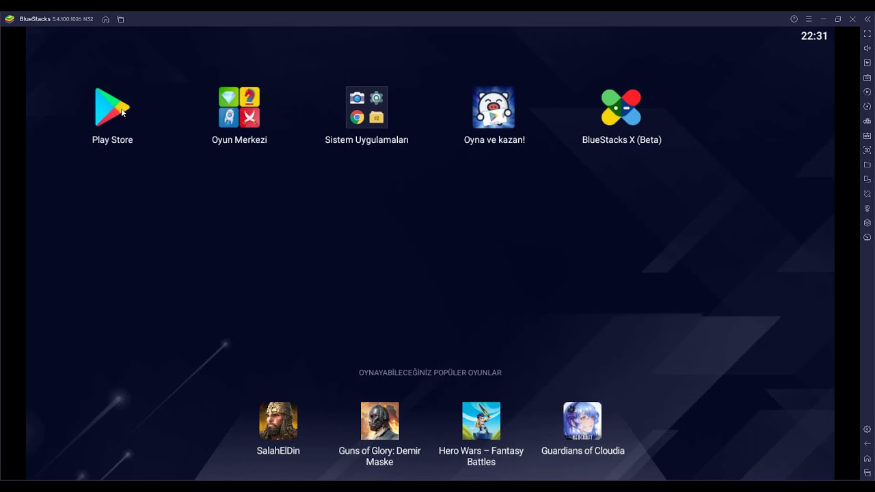Screen dimensions: 875x492
Task: Toggle the lock cursor icon in sidebar
Action: [x=867, y=63]
